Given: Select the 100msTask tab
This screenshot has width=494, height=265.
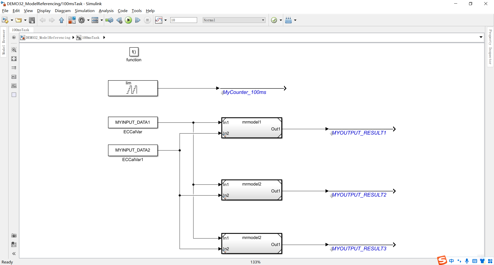Looking at the screenshot, I should coord(21,30).
